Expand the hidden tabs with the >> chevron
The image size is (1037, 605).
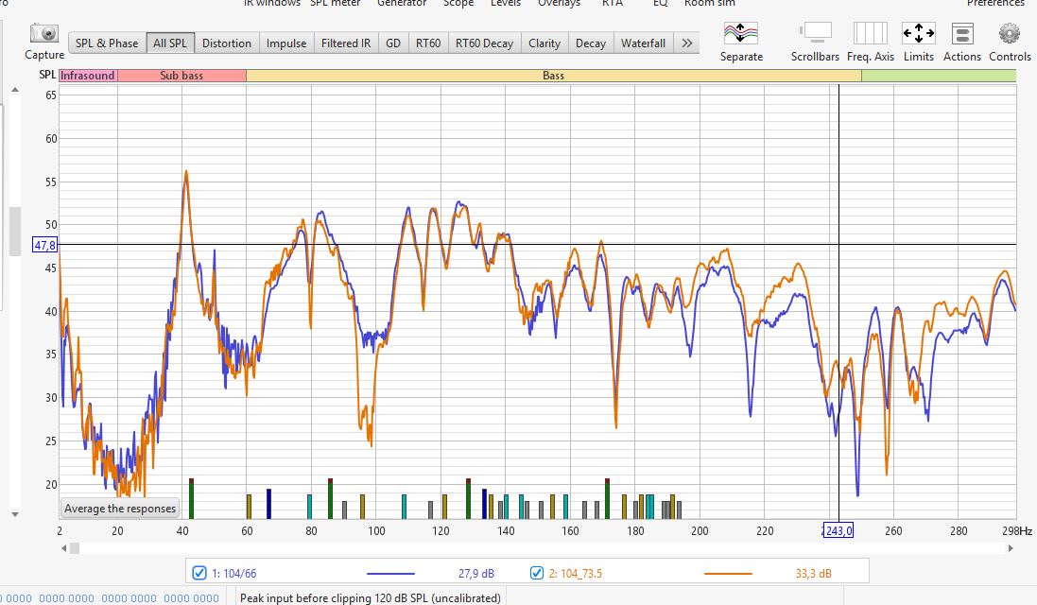click(x=687, y=43)
